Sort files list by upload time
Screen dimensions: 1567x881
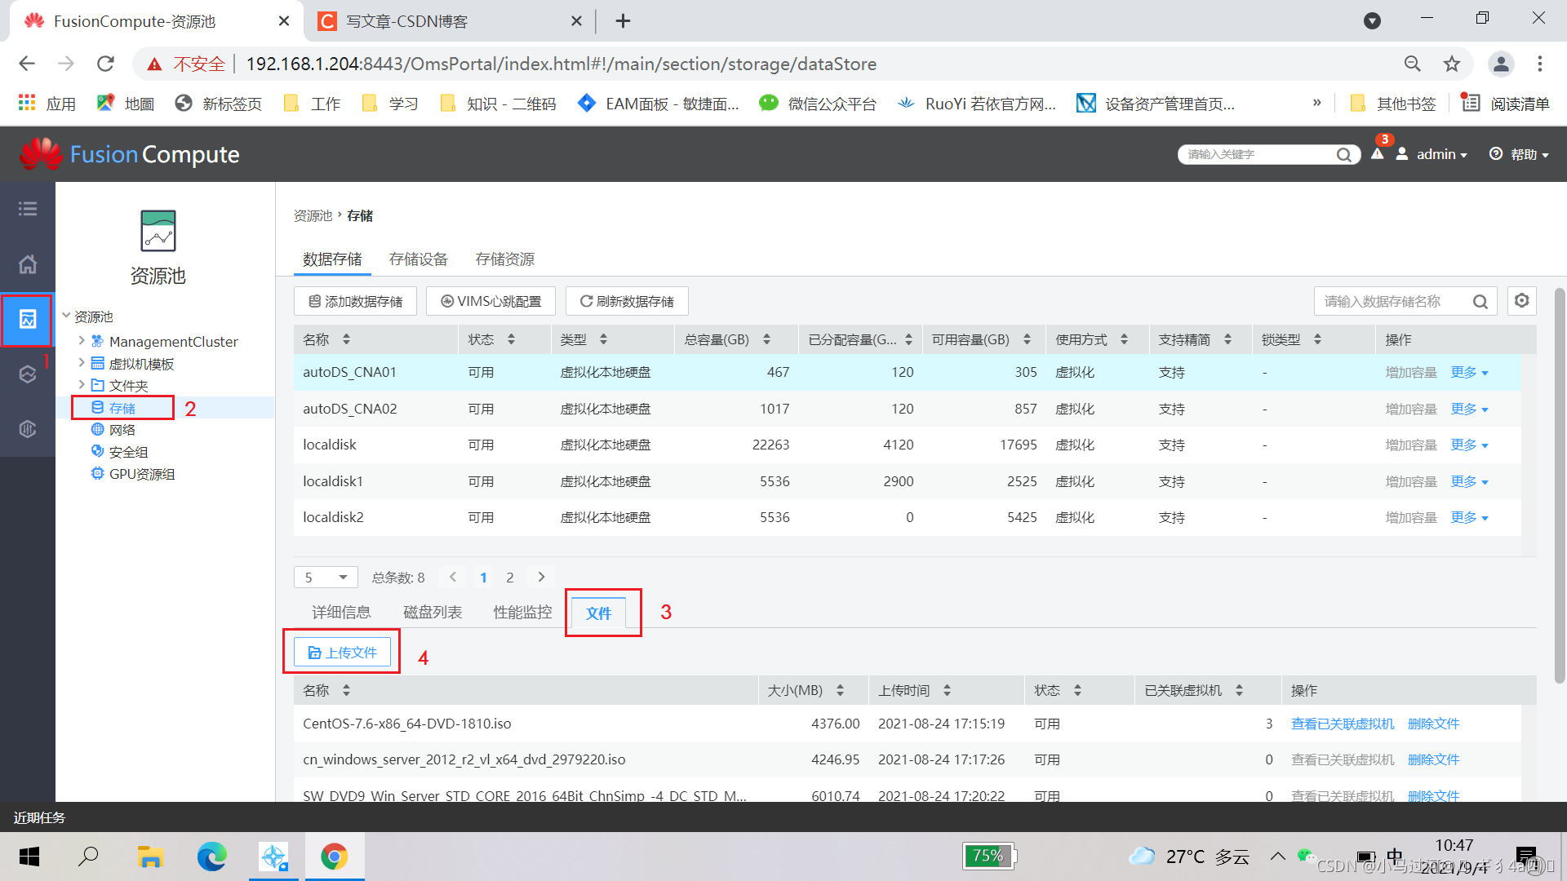pos(947,690)
